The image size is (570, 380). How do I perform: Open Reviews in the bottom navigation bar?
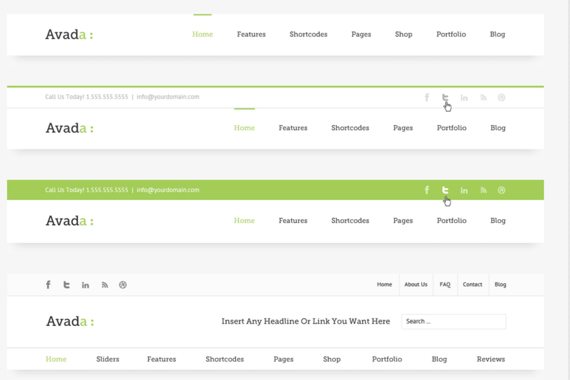[491, 359]
